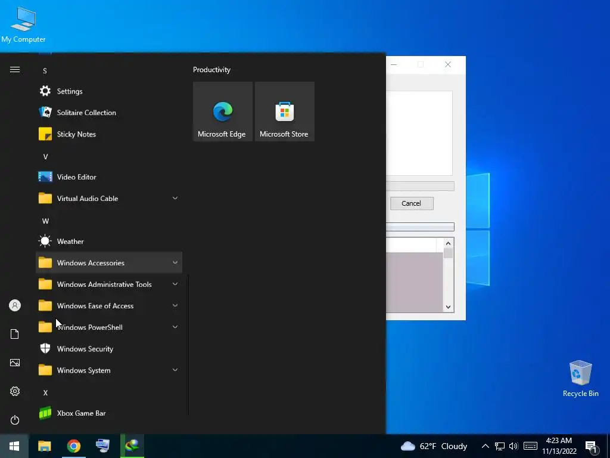Viewport: 610px width, 458px height.
Task: Expand Windows Ease of Access folder
Action: pyautogui.click(x=109, y=306)
